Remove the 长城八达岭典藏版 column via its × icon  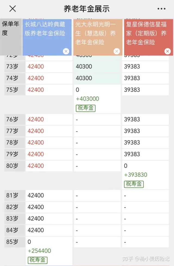pos(66,51)
